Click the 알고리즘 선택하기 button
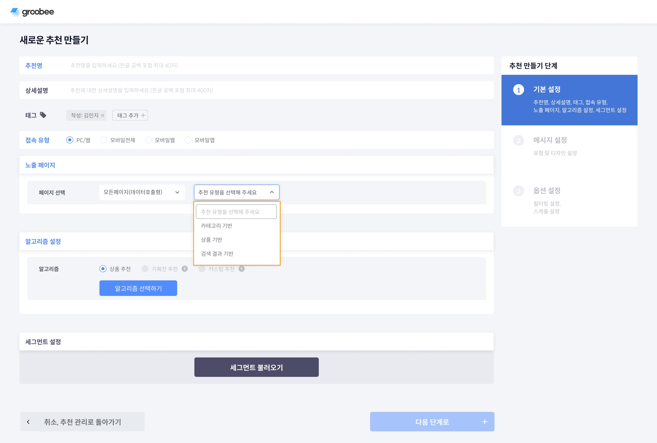Image resolution: width=657 pixels, height=443 pixels. (x=138, y=288)
